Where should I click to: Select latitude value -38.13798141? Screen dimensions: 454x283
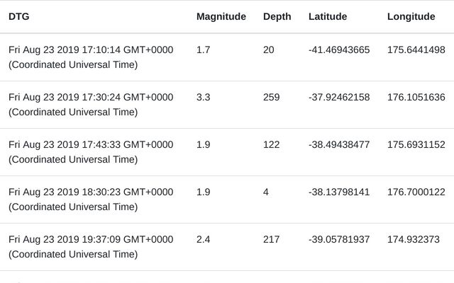pyautogui.click(x=339, y=192)
